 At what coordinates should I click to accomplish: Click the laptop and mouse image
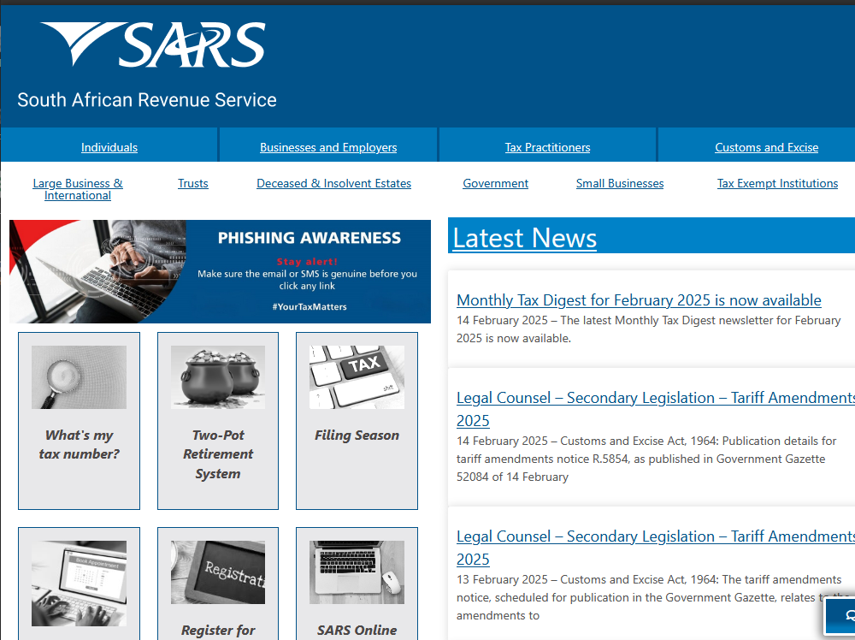click(357, 572)
